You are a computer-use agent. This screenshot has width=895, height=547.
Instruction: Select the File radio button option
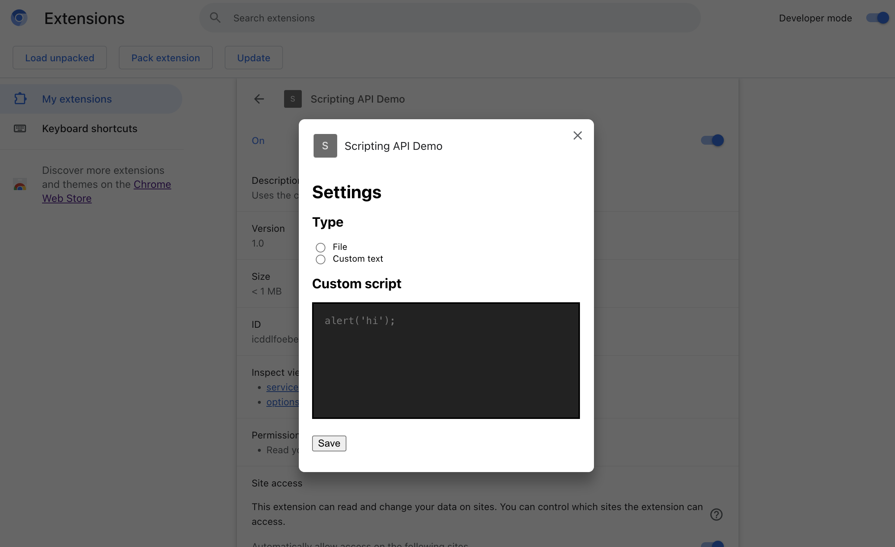pyautogui.click(x=320, y=246)
